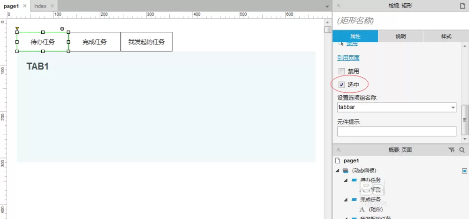Pop out the Outline (概要) panel

[339, 150]
